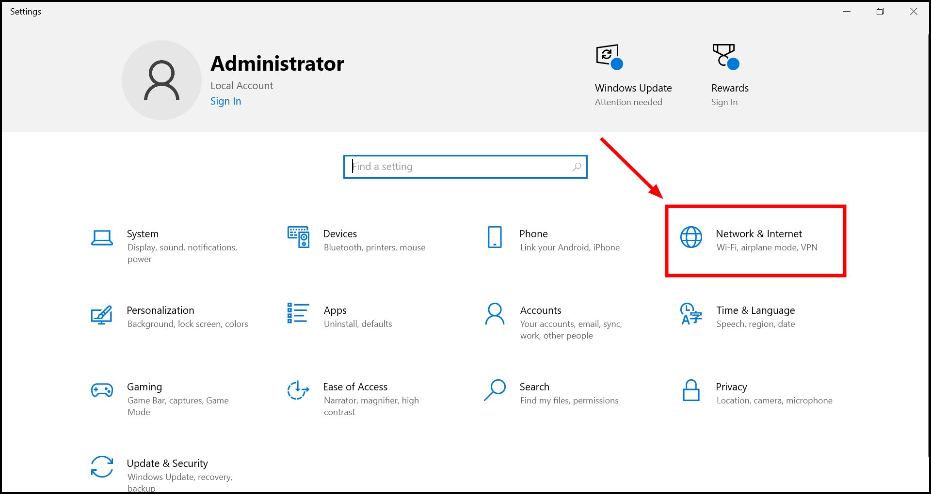The height and width of the screenshot is (494, 931).
Task: Click the Administrator profile avatar
Action: (161, 80)
